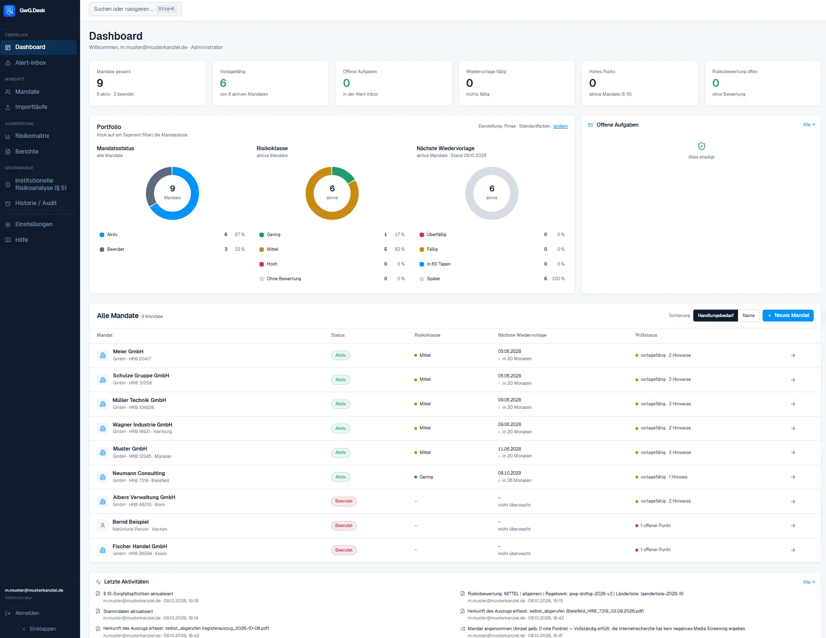This screenshot has width=826, height=638.
Task: Click the Beendet legend entry under Mandatsstatus
Action: [x=172, y=249]
